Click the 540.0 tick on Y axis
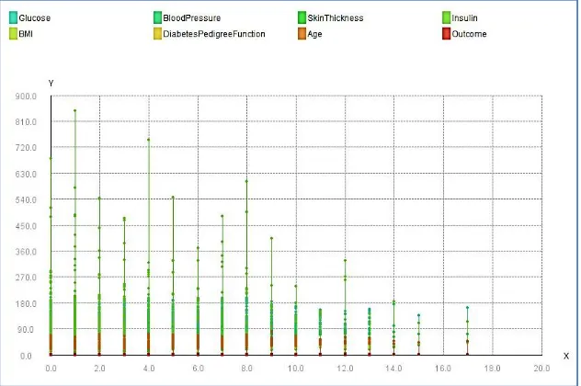This screenshot has width=581, height=386. tap(26, 200)
